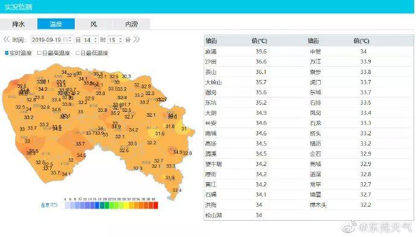Click the 31.9 reading on the map

[170, 177]
